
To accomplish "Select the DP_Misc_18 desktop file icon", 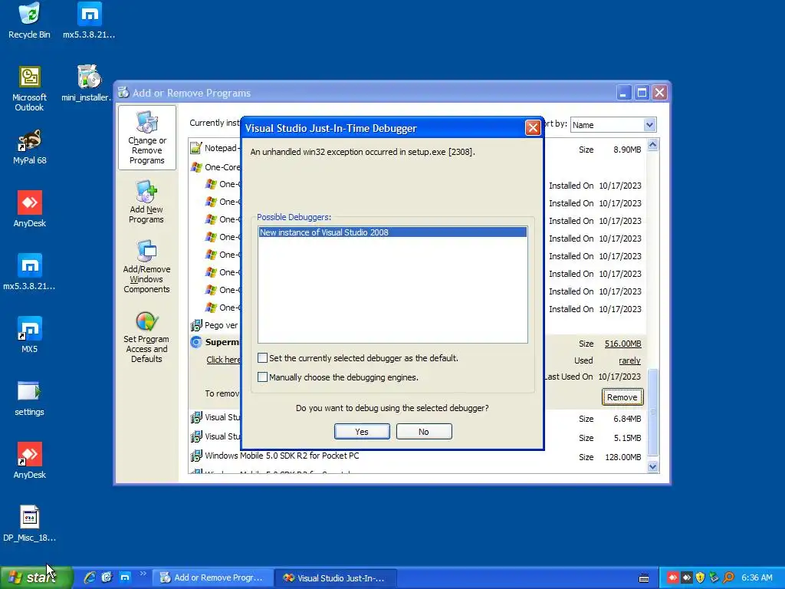I will click(29, 523).
